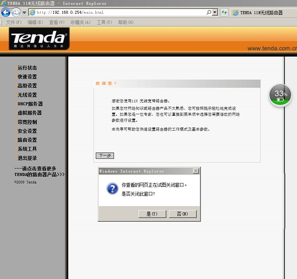Click the ©2009 Tenda copyright text
297x279 pixels.
(x=25, y=182)
